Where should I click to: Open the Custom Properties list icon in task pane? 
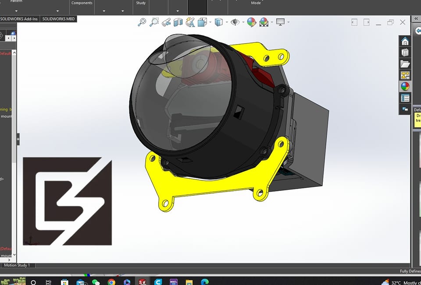[405, 98]
